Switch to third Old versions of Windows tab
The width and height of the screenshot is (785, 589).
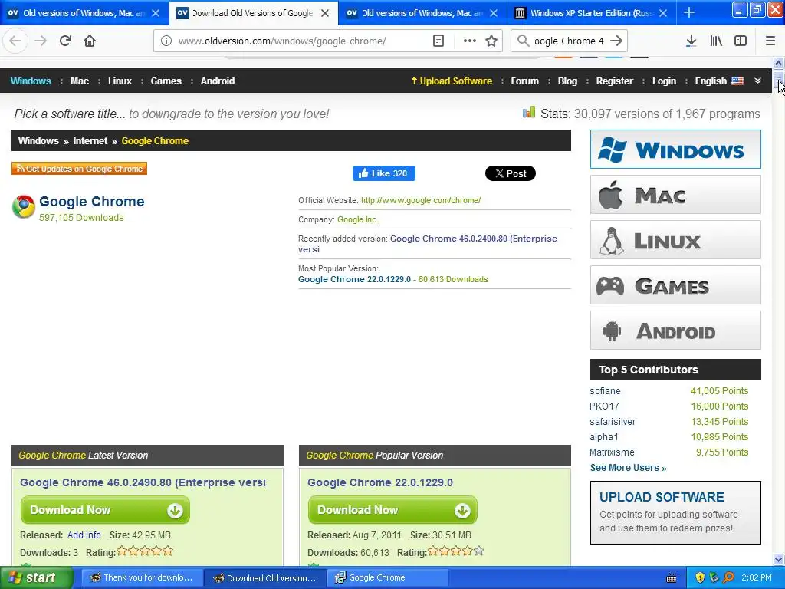[422, 12]
